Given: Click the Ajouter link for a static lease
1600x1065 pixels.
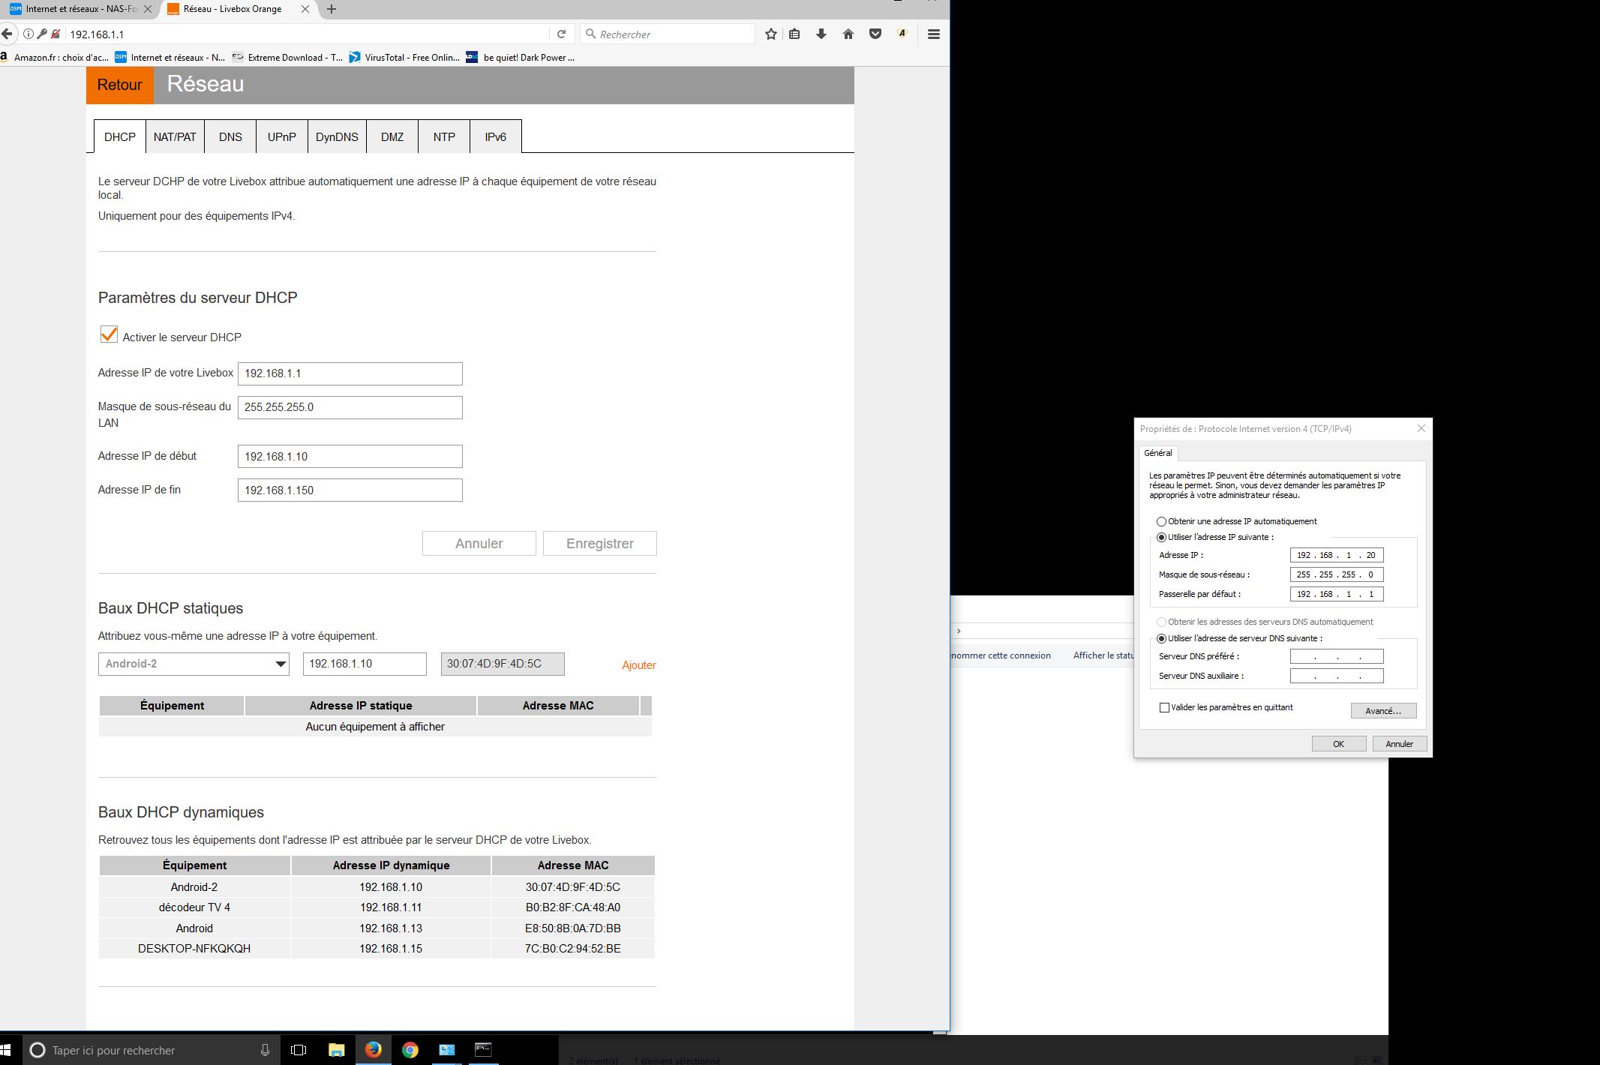Looking at the screenshot, I should (x=638, y=665).
